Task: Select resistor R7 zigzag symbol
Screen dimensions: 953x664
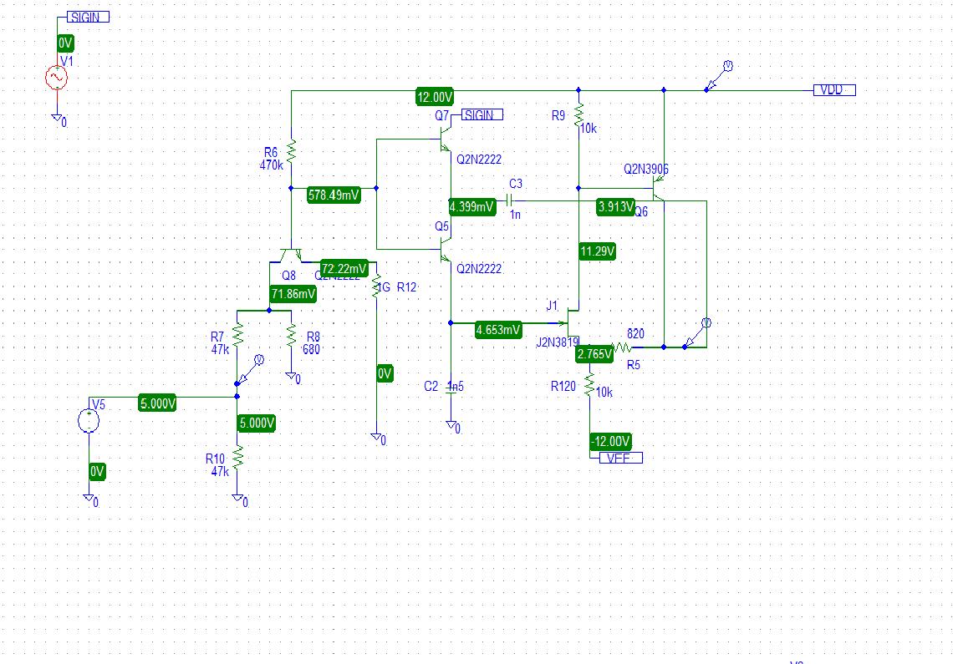Action: 237,335
